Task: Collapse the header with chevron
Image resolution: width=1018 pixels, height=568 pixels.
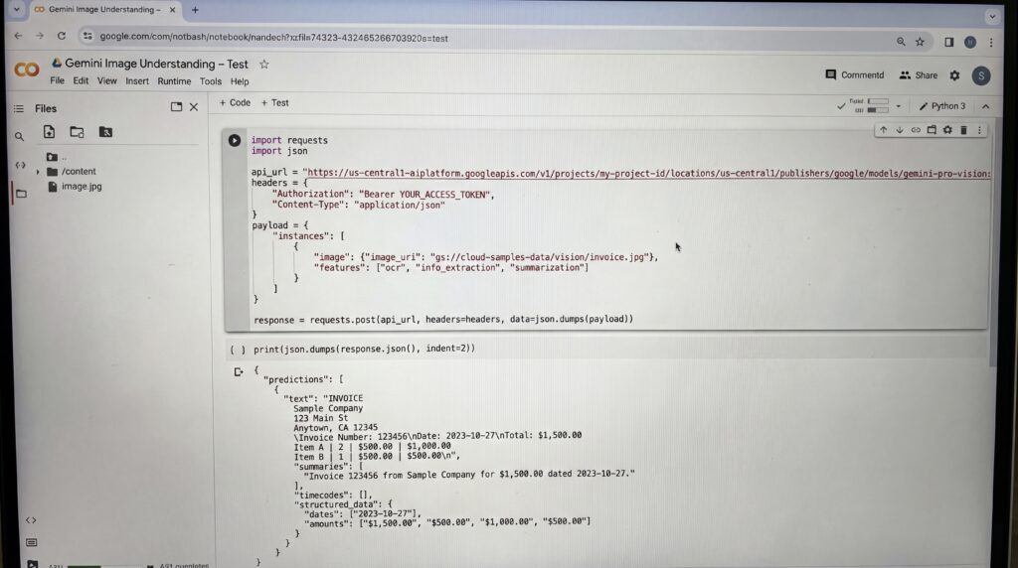Action: 985,106
